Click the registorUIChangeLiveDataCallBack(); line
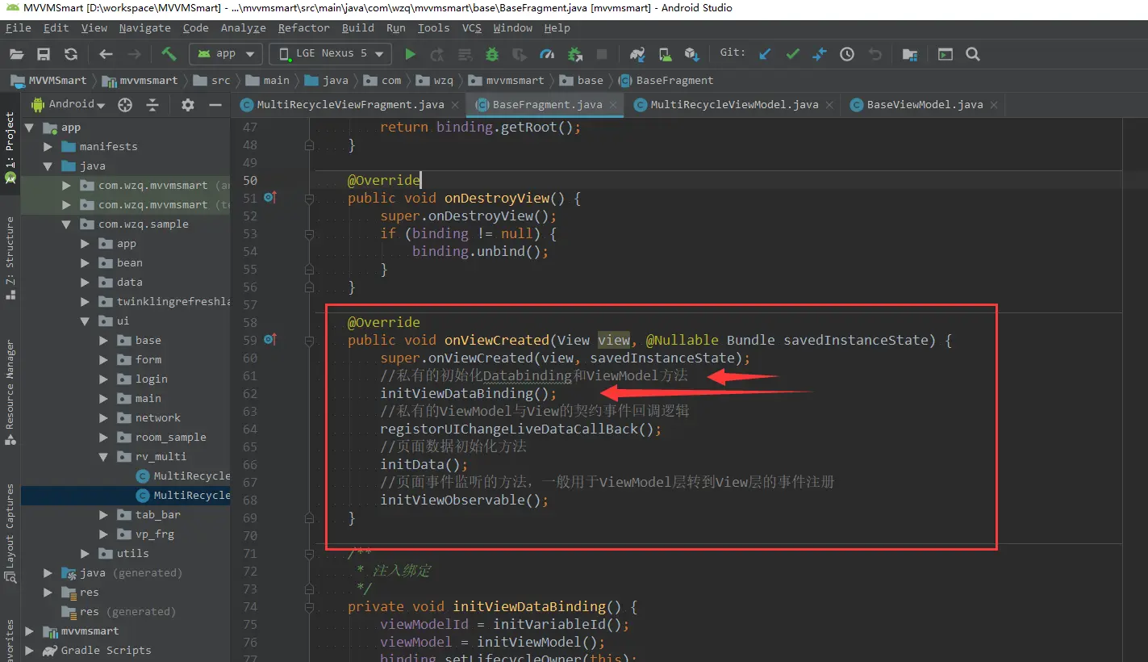 tap(521, 429)
